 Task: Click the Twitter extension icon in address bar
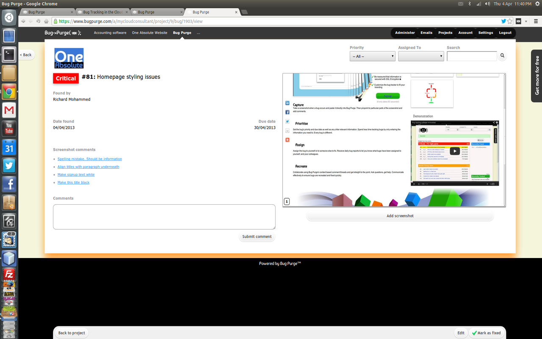point(504,21)
